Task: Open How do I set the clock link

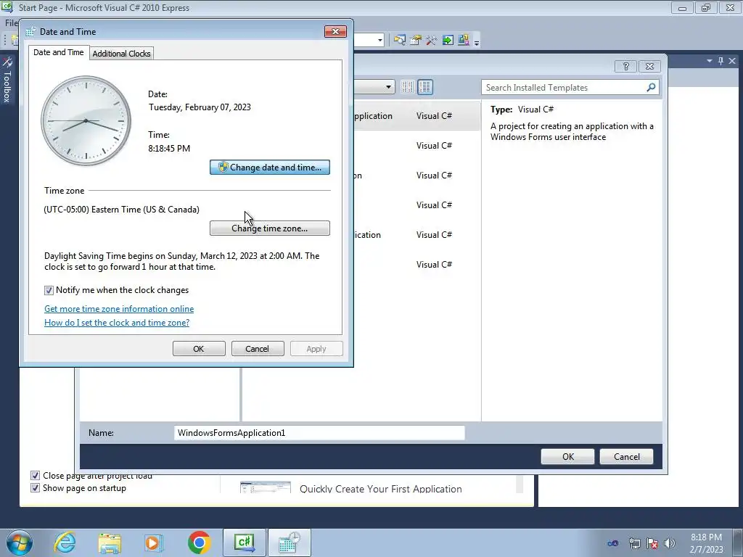Action: tap(117, 323)
